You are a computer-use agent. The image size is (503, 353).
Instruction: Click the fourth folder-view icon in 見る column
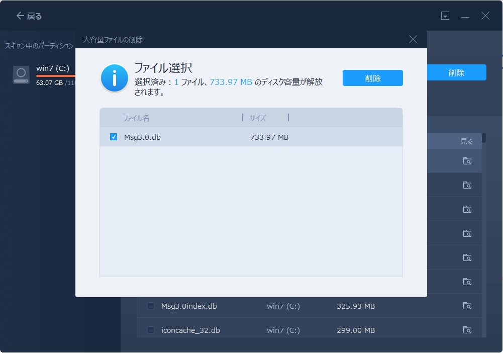[x=467, y=233]
